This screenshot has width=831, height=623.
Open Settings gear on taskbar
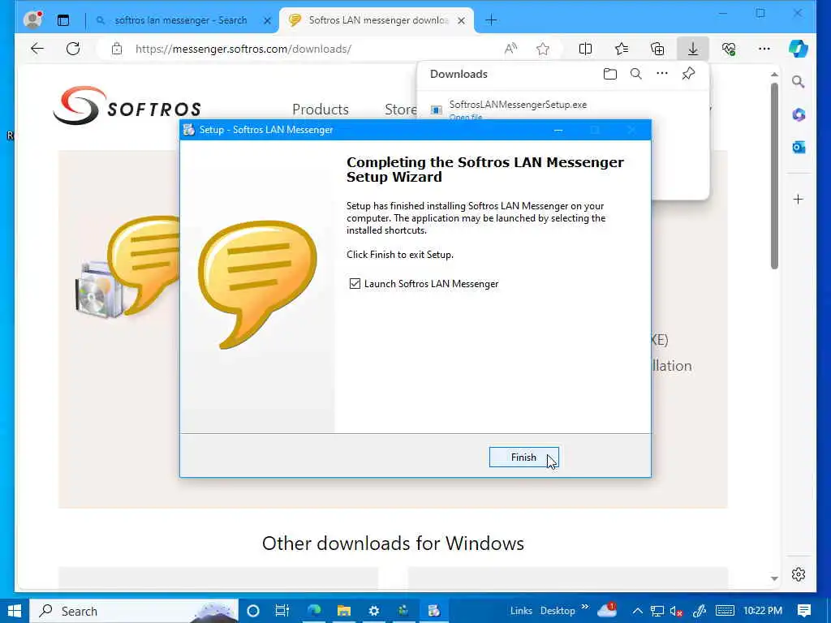coord(373,611)
